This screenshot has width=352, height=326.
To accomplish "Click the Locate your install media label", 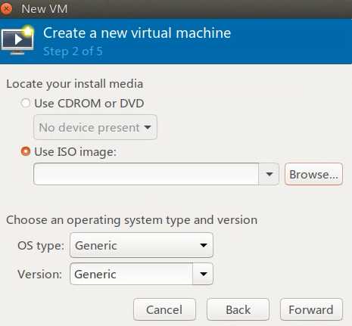I will 75,84.
